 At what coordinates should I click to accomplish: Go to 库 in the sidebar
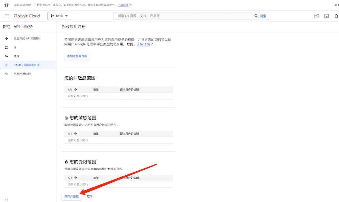(15, 47)
